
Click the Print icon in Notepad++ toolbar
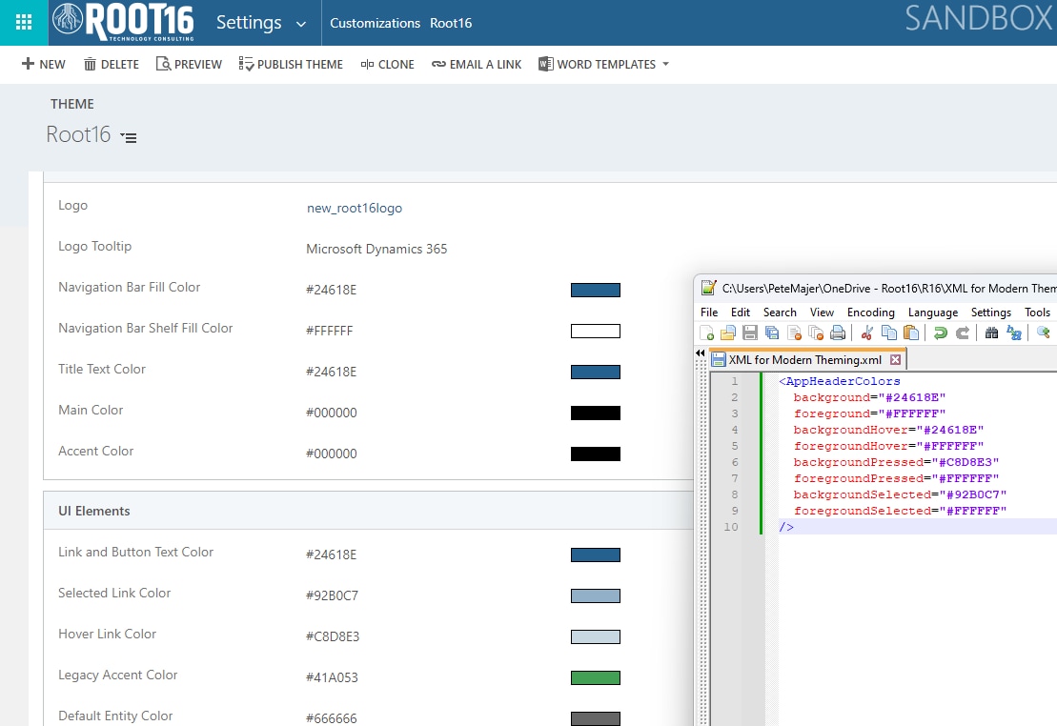coord(838,333)
